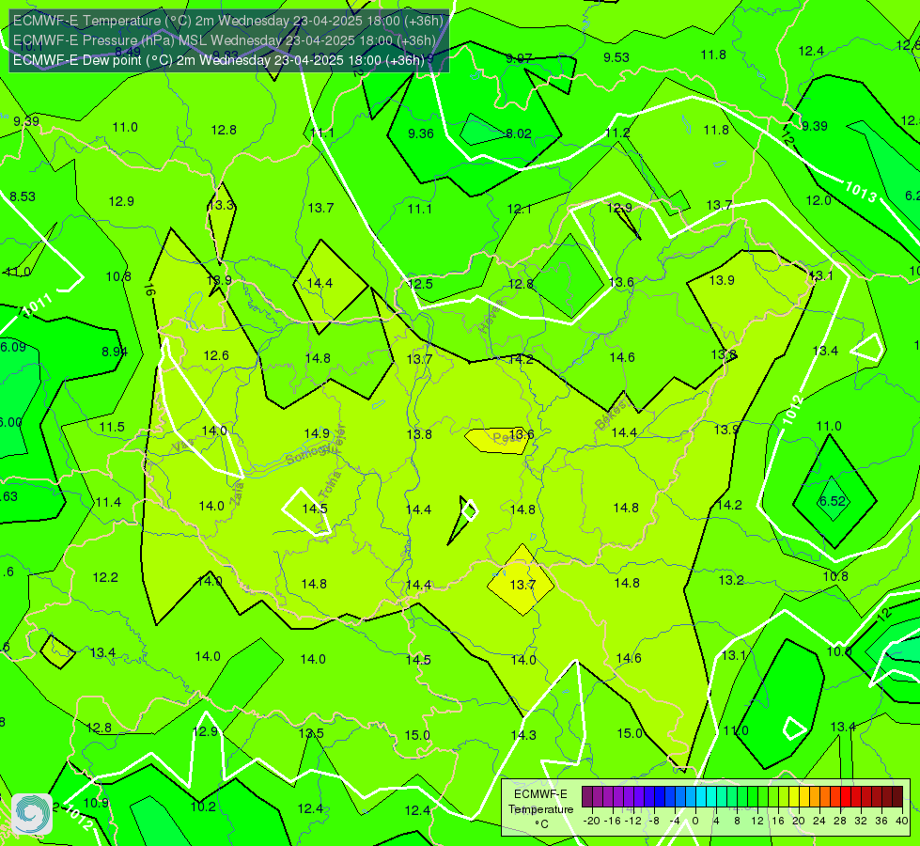
Task: Click the 13.2 value on the map
Action: [731, 581]
